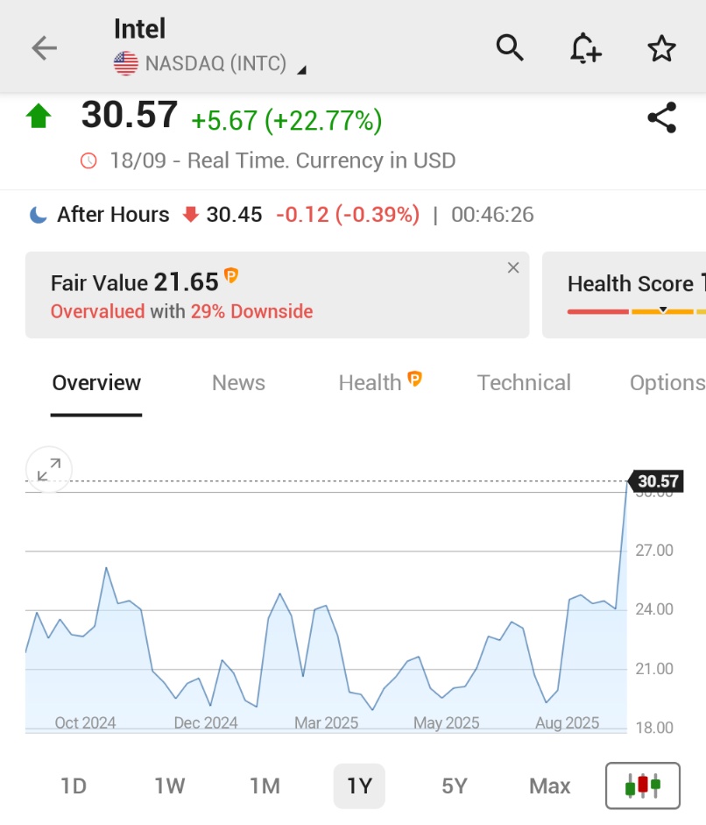This screenshot has height=825, width=706.
Task: Switch to the Technical tab
Action: 524,383
